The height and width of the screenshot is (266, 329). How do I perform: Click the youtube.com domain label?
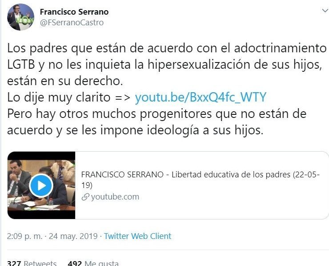pos(115,197)
